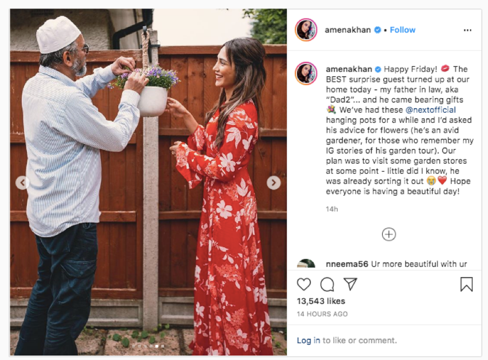This screenshot has width=488, height=360.
Task: Select the carousel pagination dots
Action: point(148,346)
